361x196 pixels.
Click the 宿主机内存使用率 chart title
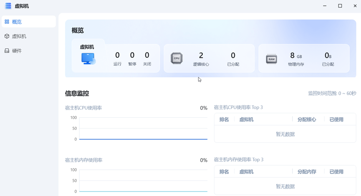point(83,160)
